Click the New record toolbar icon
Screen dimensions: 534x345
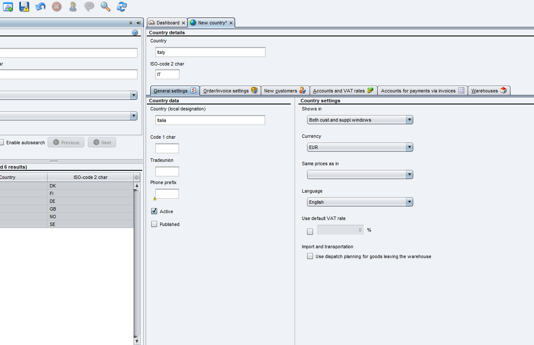8,6
